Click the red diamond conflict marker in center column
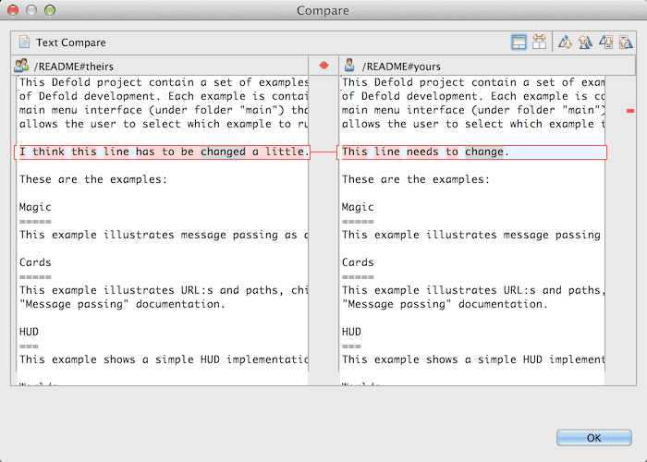This screenshot has width=647, height=462. pyautogui.click(x=323, y=66)
